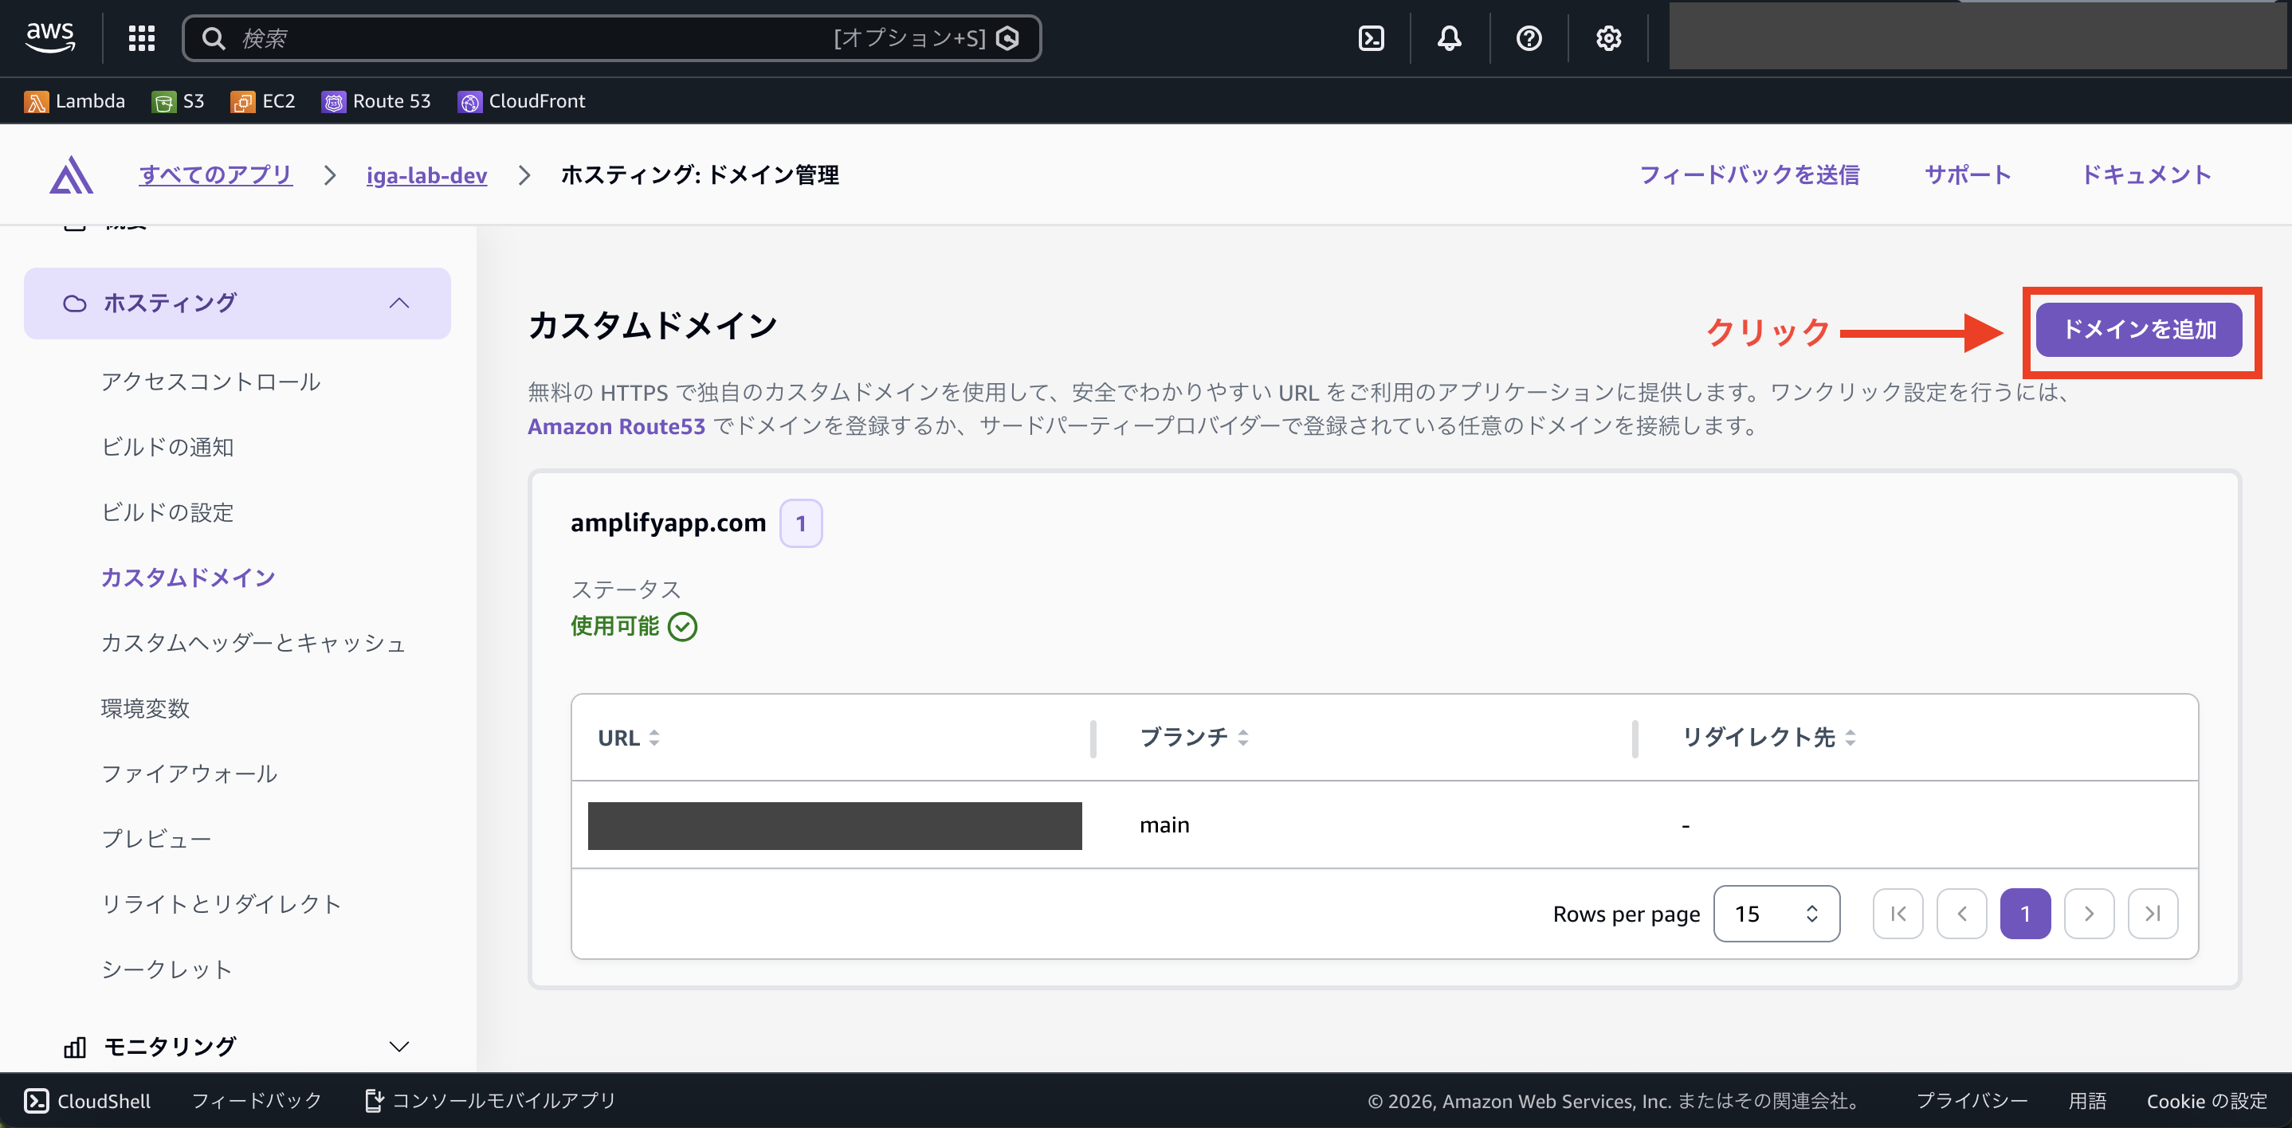Click the amplifyapp.com count badge
Image resolution: width=2292 pixels, height=1128 pixels.
801,523
